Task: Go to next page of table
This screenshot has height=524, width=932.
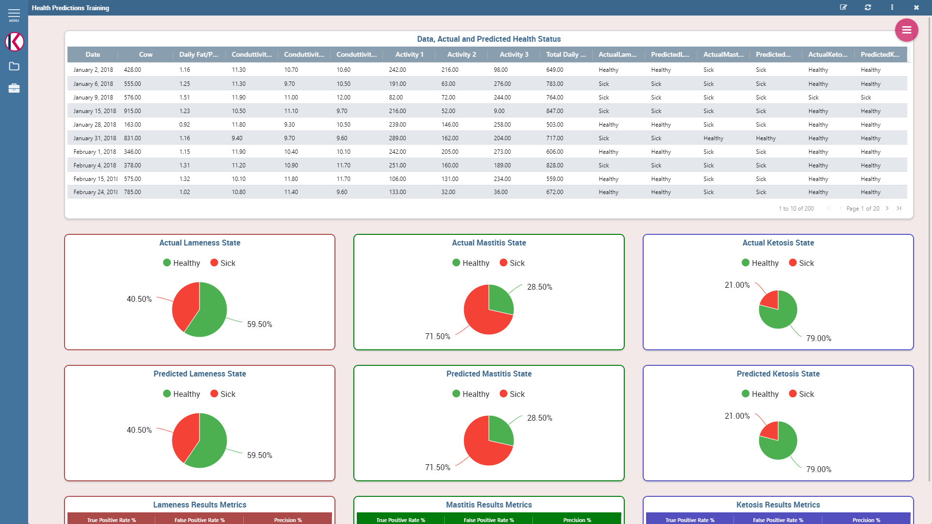Action: point(887,208)
